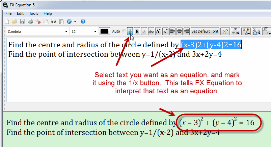Screen dimensions: 271x147
Task: Toggle italic formatting i button
Action: [144, 31]
